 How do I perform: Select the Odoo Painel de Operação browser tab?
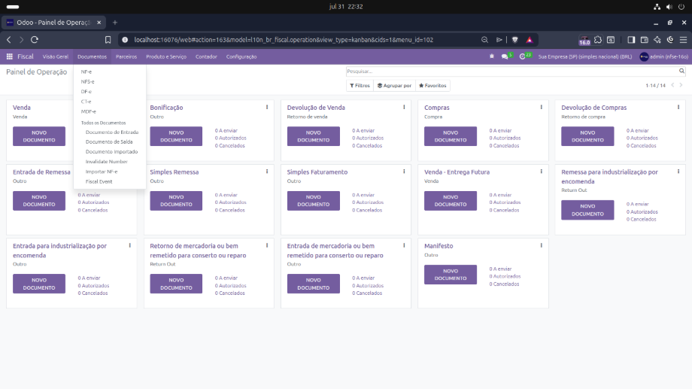[54, 23]
